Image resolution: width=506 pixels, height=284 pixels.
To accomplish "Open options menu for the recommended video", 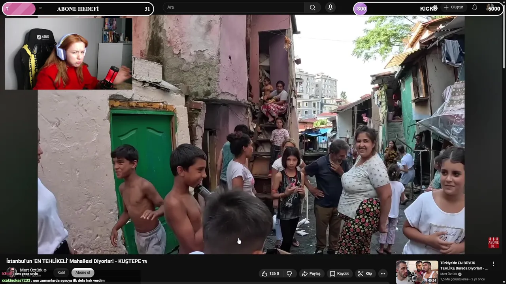I will point(493,263).
